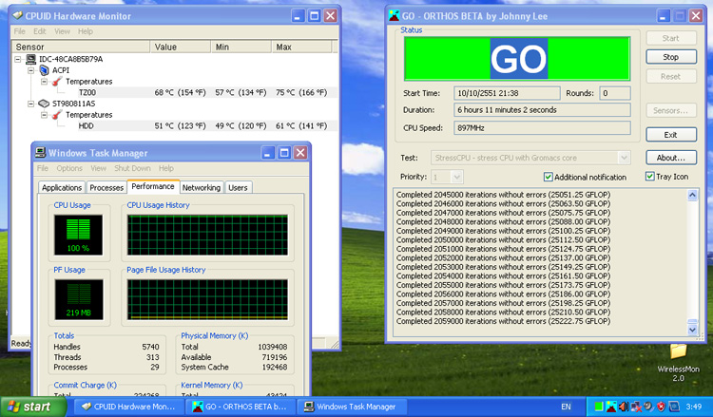Image resolution: width=713 pixels, height=417 pixels.
Task: Click the CPU Speed 897MHz field
Action: pos(542,127)
